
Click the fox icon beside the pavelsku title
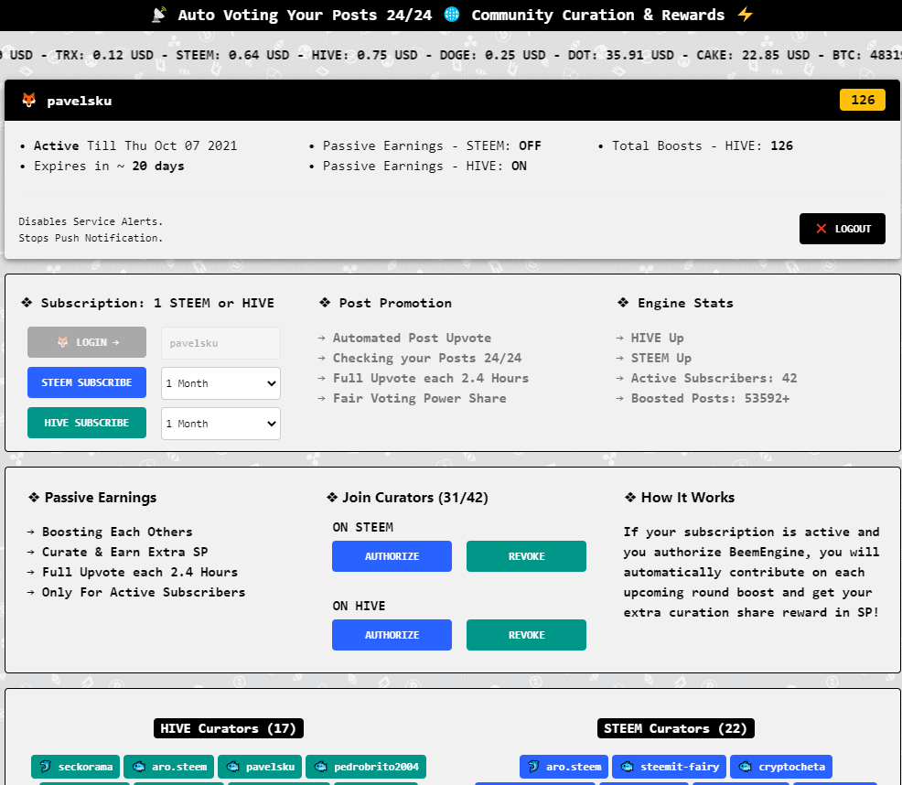tap(28, 100)
